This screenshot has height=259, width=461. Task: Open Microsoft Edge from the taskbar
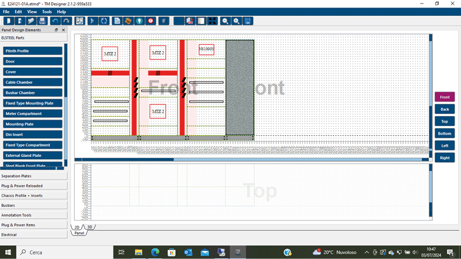point(155,253)
